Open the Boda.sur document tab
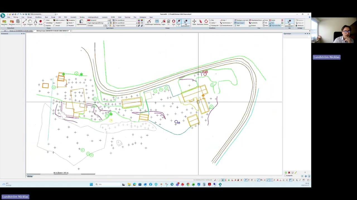Image resolution: width=357 pixels, height=200 pixels. (21, 31)
